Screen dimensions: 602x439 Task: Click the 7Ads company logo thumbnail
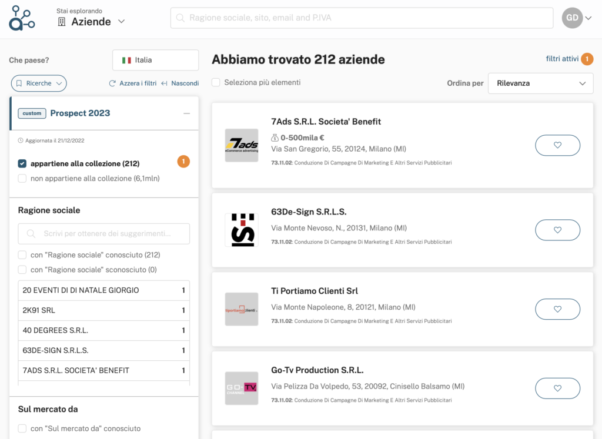pyautogui.click(x=242, y=145)
